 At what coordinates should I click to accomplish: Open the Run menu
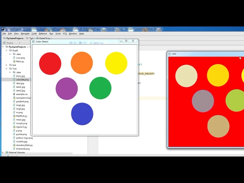click(x=51, y=34)
